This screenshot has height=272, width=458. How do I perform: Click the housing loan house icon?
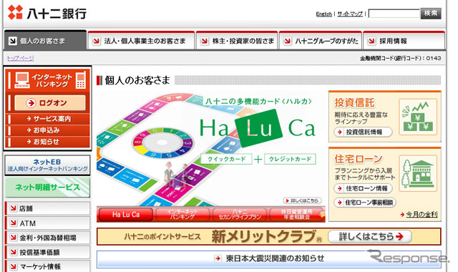tap(418, 173)
